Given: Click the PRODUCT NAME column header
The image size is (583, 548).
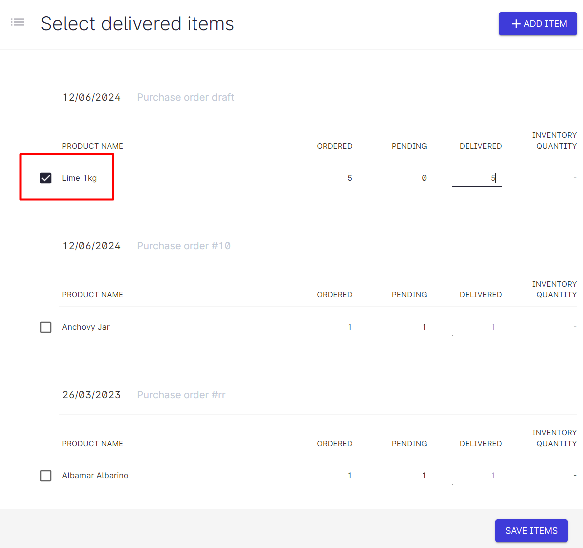Looking at the screenshot, I should 92,146.
